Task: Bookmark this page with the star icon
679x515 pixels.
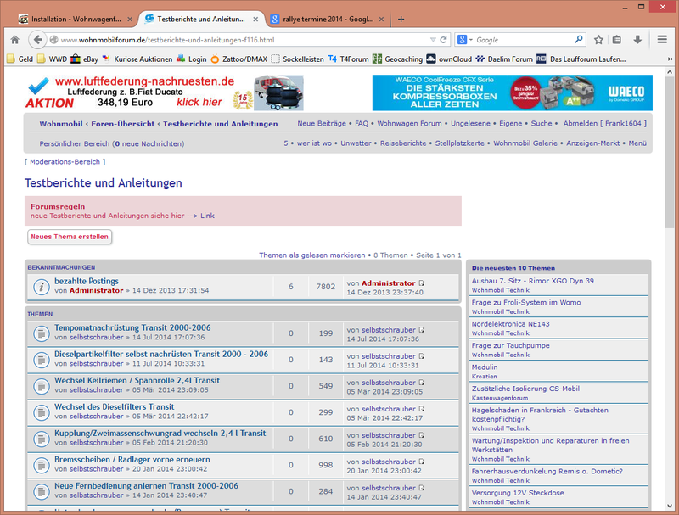Action: [598, 40]
